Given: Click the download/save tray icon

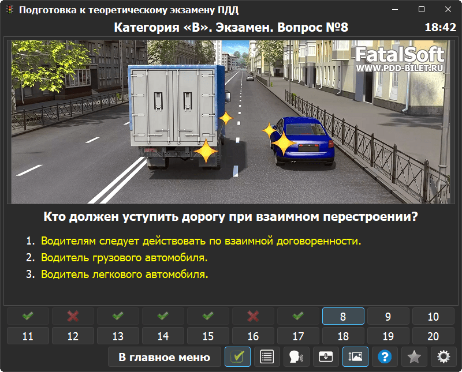Looking at the screenshot, I should 326,357.
